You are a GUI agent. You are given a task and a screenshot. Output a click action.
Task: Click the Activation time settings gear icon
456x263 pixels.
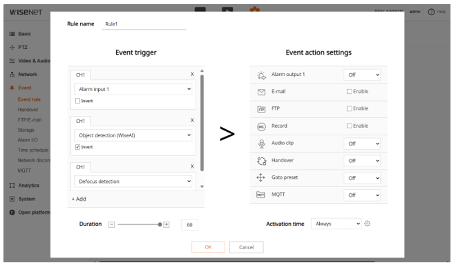(368, 224)
